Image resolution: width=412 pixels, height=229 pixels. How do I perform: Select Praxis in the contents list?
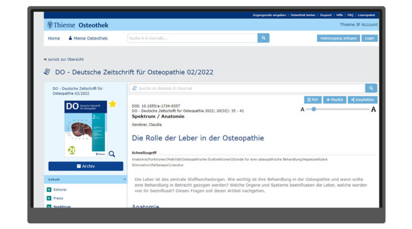click(x=58, y=198)
